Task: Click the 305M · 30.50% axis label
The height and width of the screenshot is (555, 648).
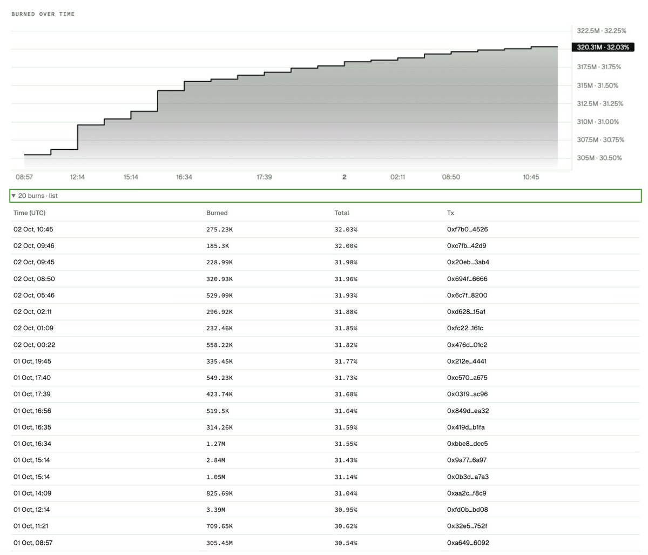Action: (599, 158)
